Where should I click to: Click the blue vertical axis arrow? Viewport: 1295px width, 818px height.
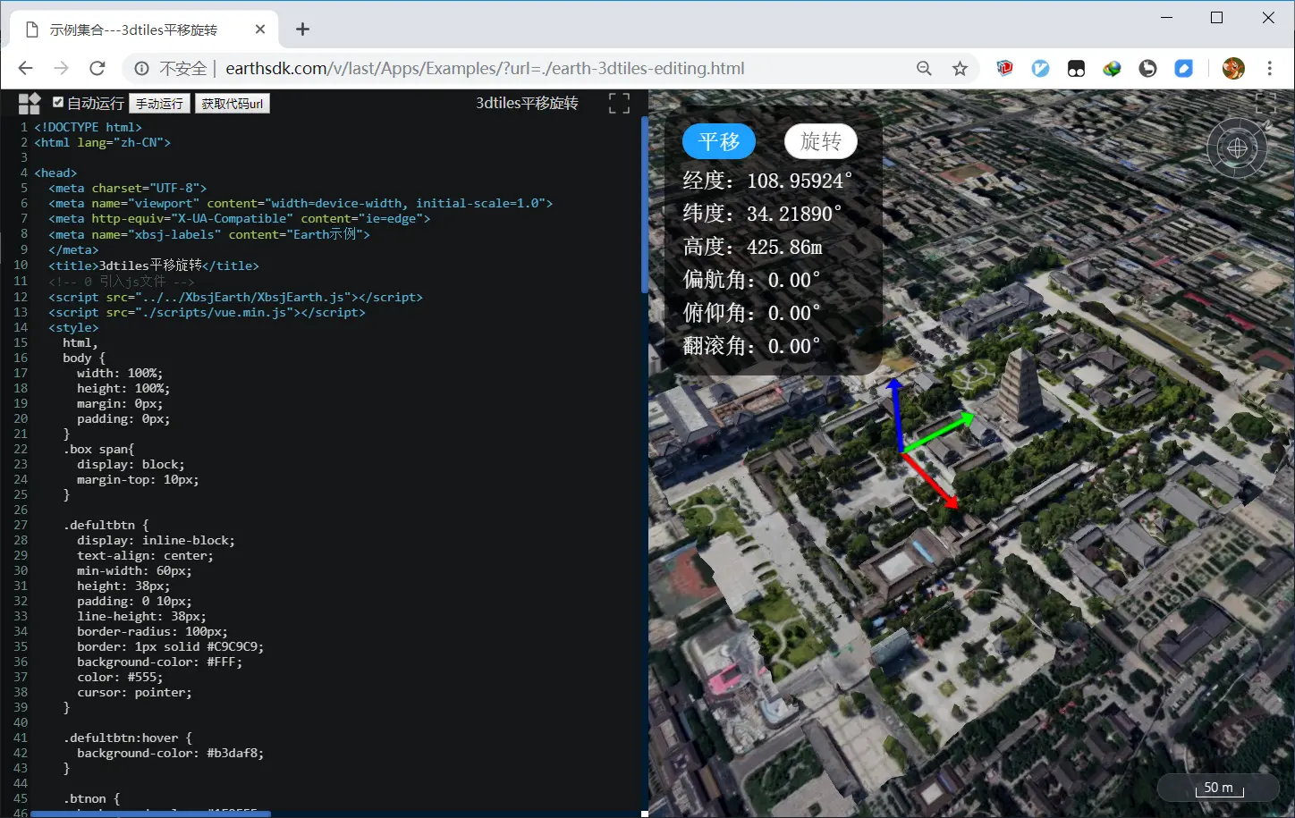click(x=895, y=414)
